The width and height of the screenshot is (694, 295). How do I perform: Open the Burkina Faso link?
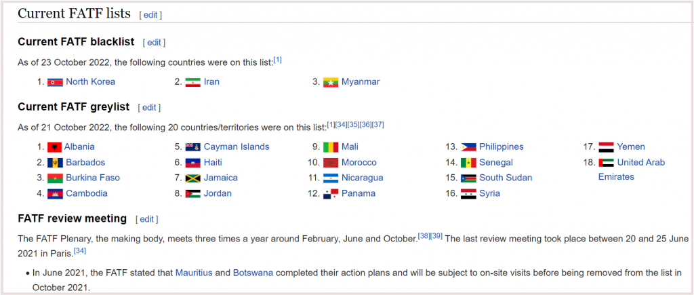pos(93,178)
